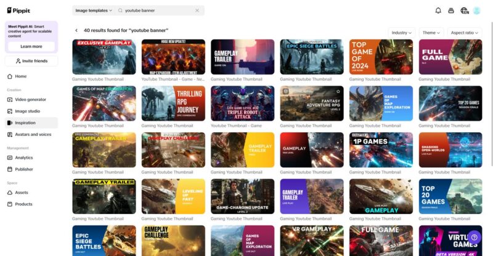Open the Image templates dropdown
This screenshot has height=256, width=493.
94,10
